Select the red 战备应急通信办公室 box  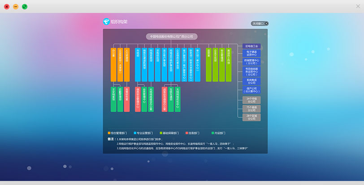165,99
